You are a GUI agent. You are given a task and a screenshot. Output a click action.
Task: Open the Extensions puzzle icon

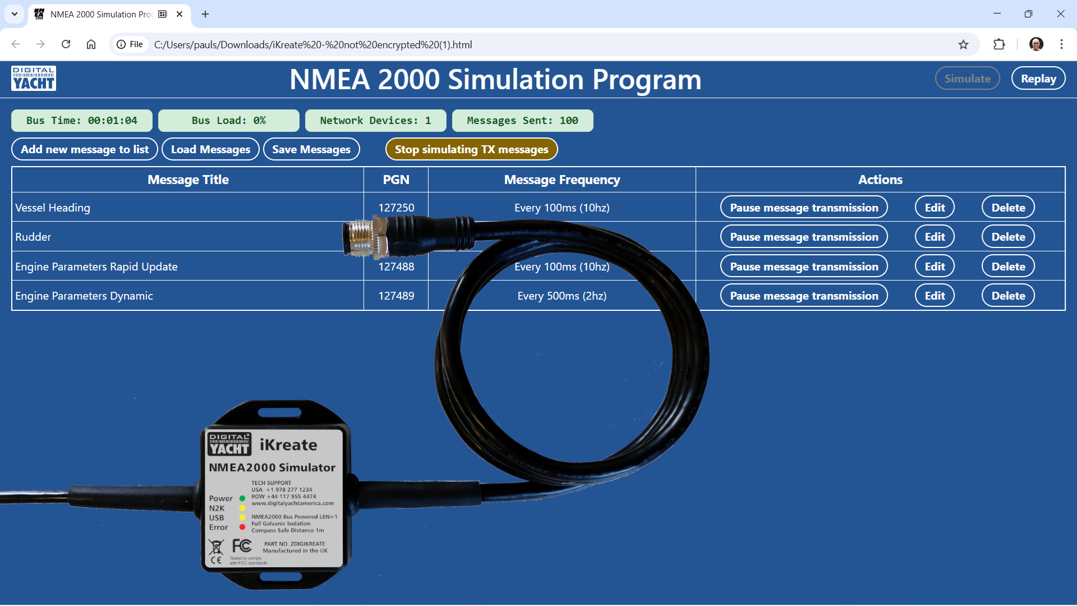point(999,44)
